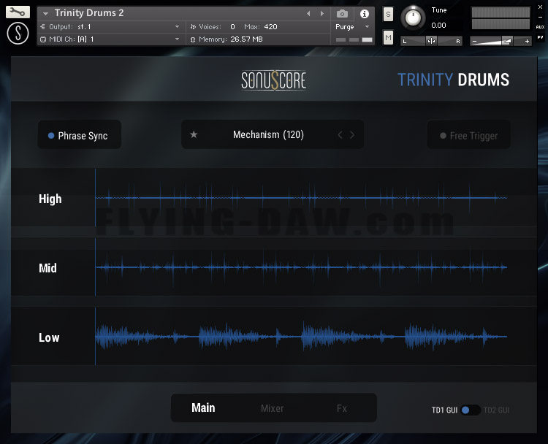This screenshot has width=548, height=444.
Task: Toggle the TD1/TD2 GUI switch
Action: [x=470, y=410]
